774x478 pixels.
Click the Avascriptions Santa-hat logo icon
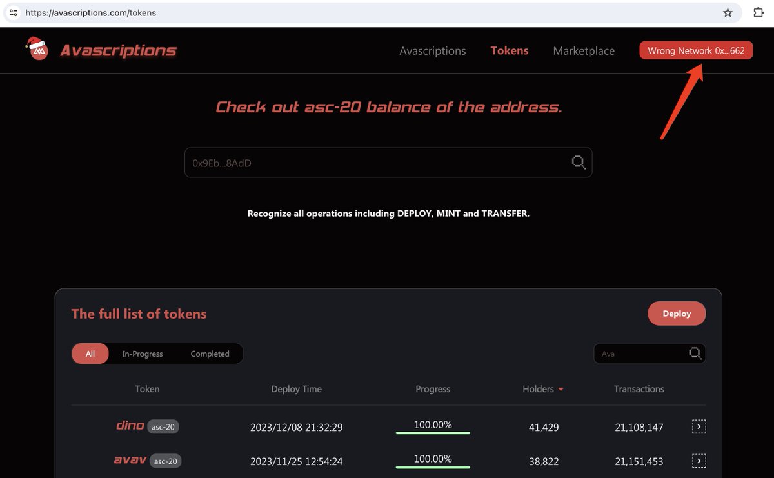[x=37, y=49]
